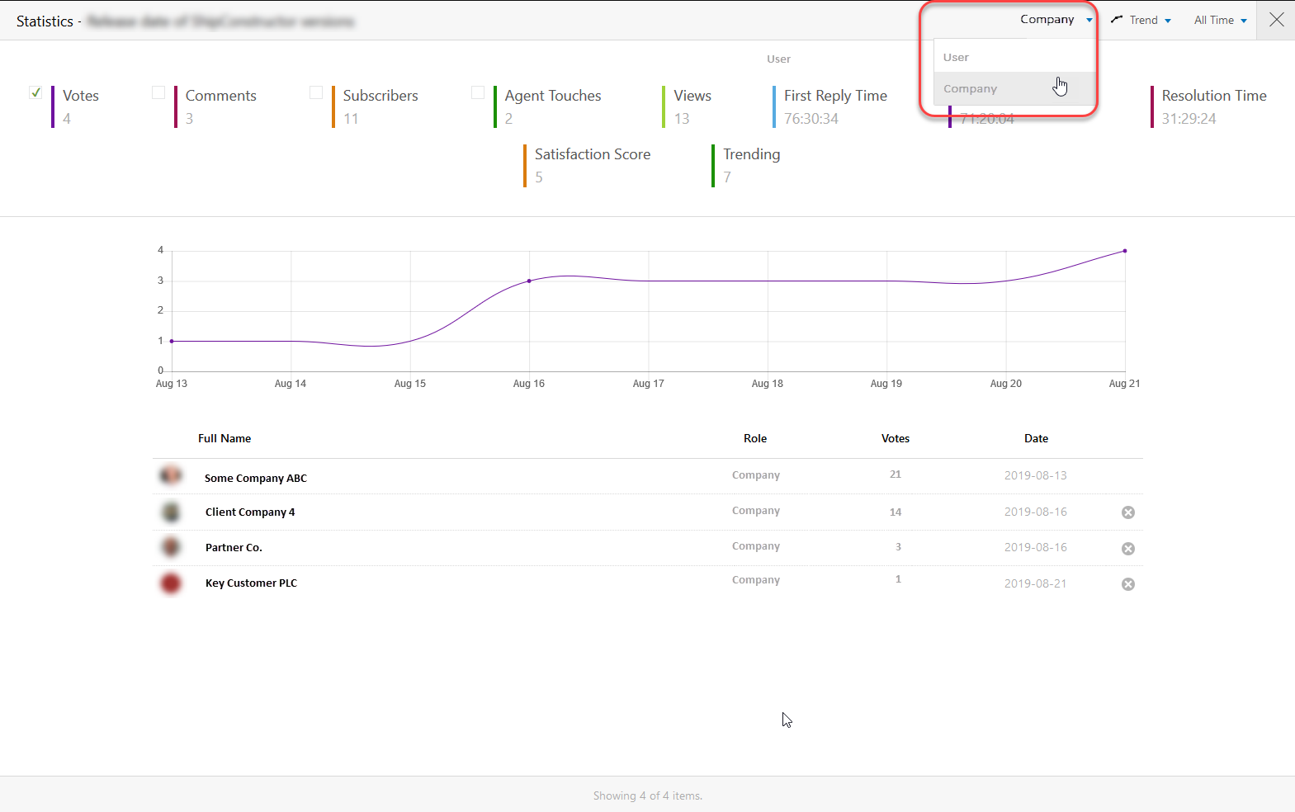
Task: Enable the Comments metric checkbox
Action: 158,92
